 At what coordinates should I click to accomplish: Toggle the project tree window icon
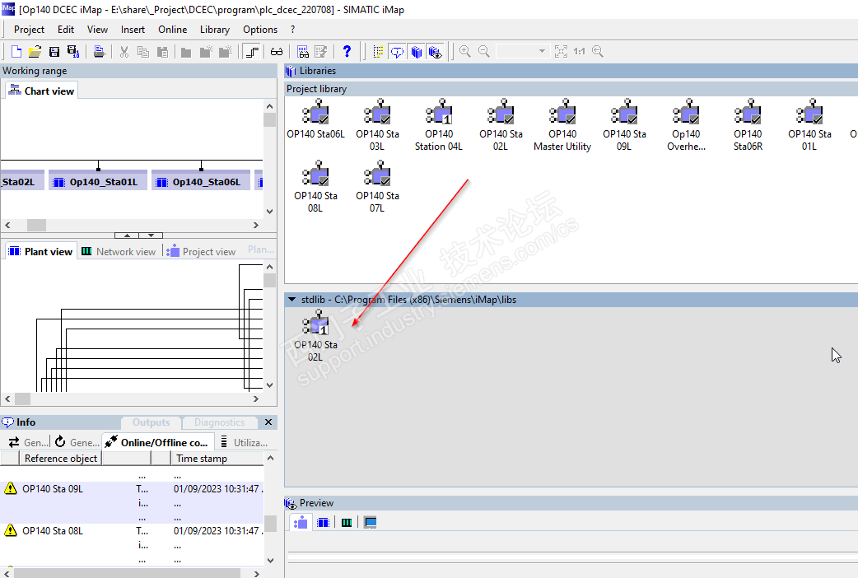pyautogui.click(x=378, y=51)
